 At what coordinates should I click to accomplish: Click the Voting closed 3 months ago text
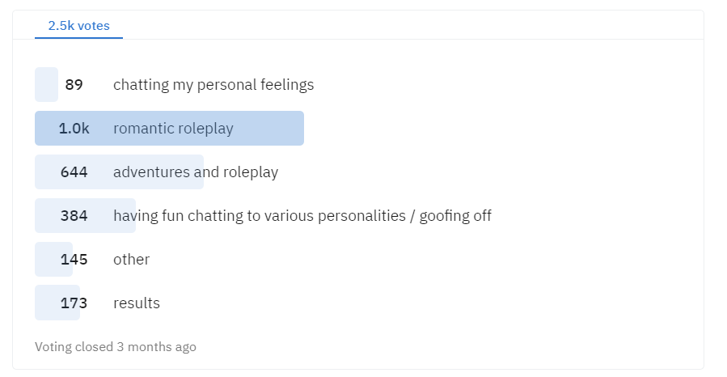pos(116,347)
